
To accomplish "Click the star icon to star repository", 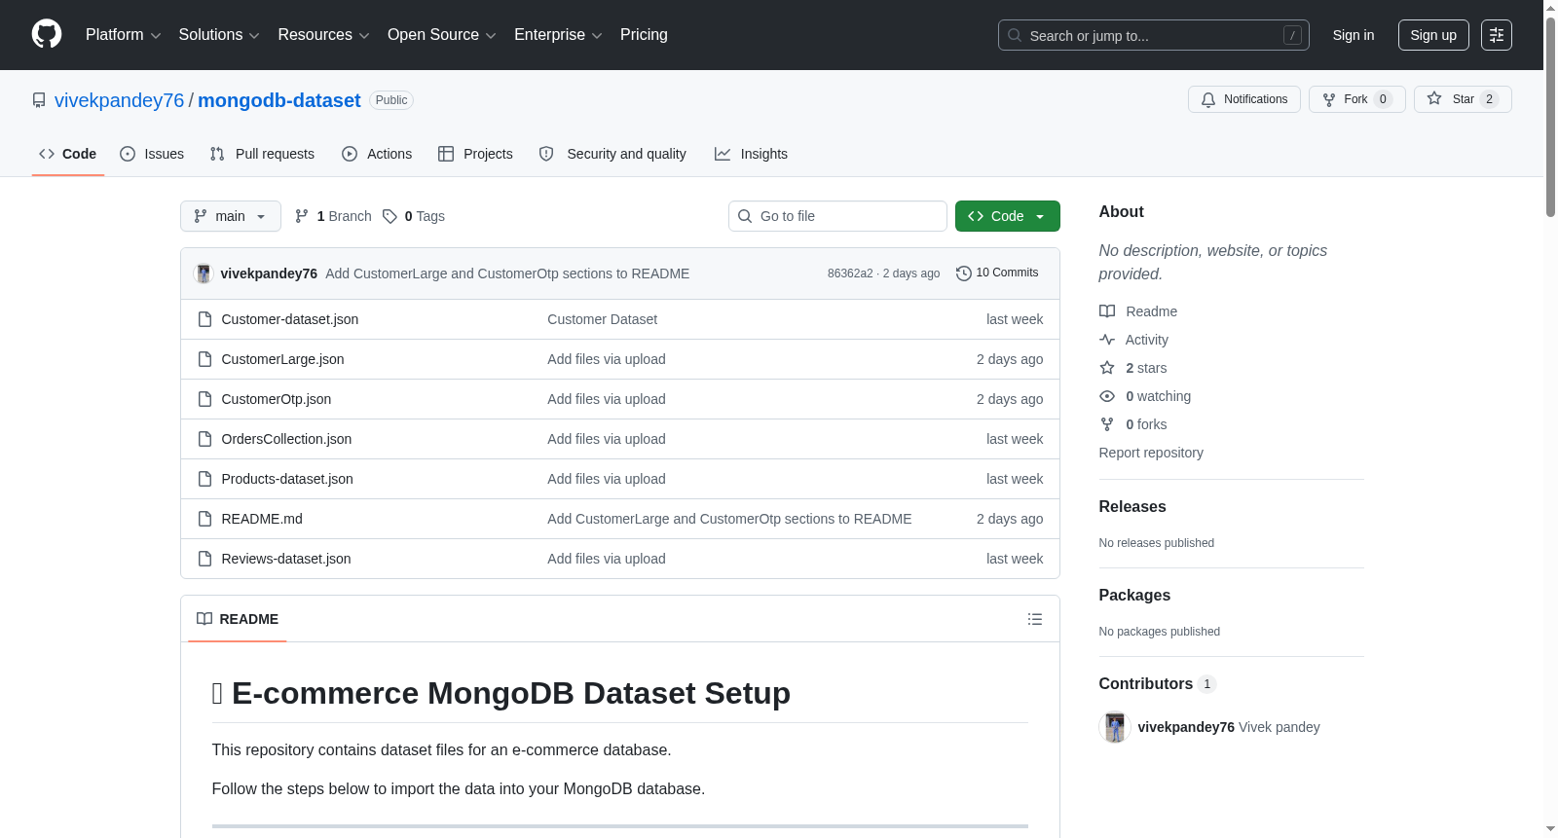I will point(1434,98).
